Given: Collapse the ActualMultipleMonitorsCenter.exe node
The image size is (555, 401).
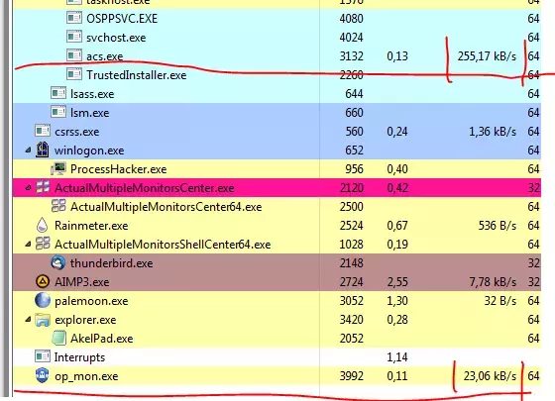Looking at the screenshot, I should [28, 188].
